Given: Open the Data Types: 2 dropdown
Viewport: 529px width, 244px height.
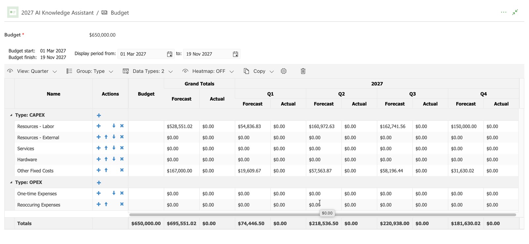Looking at the screenshot, I should point(148,71).
